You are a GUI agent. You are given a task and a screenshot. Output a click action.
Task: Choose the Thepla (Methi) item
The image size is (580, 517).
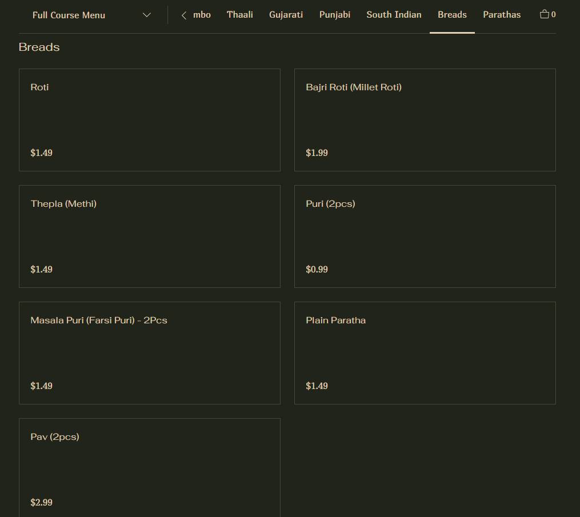pyautogui.click(x=150, y=237)
